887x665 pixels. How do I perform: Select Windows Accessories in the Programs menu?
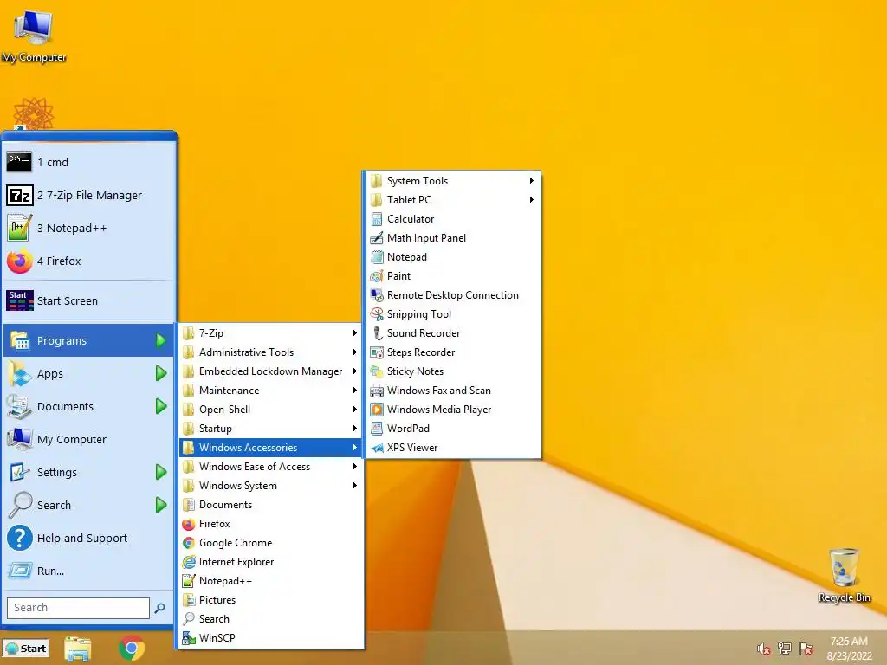(x=270, y=448)
